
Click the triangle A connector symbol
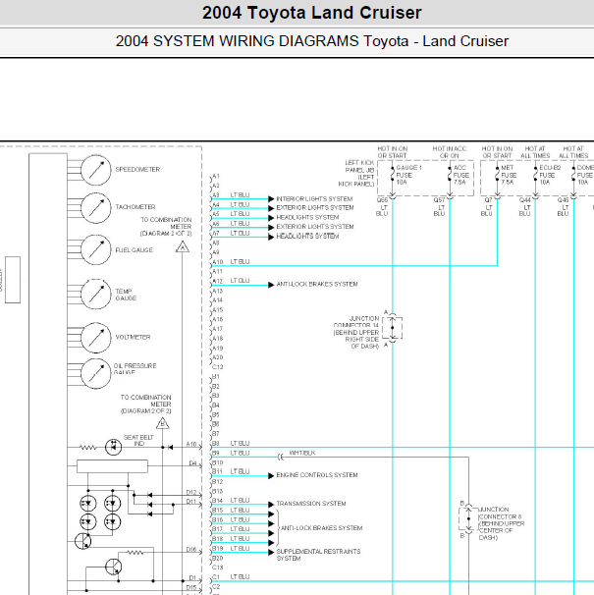183,247
